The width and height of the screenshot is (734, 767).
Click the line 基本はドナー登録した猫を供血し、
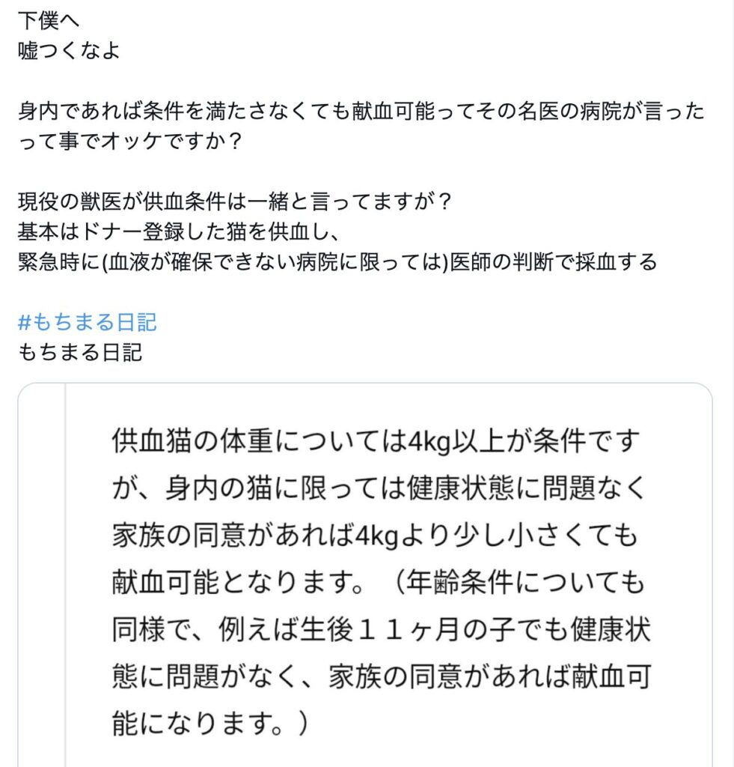(178, 232)
